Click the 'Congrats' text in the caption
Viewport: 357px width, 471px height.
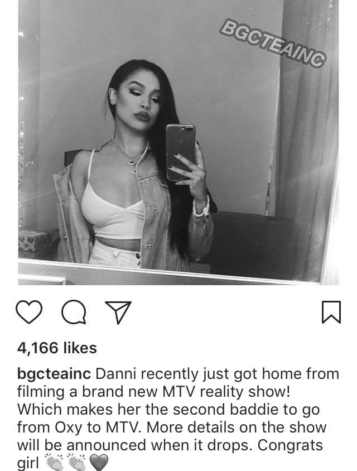(x=290, y=446)
